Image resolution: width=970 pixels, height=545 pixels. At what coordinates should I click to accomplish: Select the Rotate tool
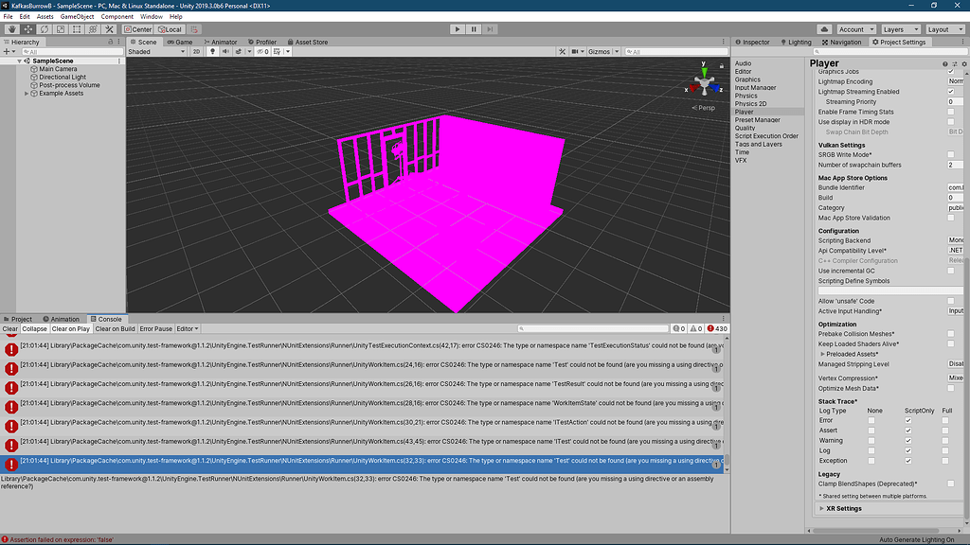44,30
